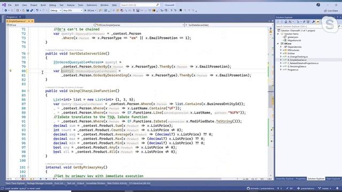
Task: Click the Navigate Backward toolbar icon
Action: point(6,11)
